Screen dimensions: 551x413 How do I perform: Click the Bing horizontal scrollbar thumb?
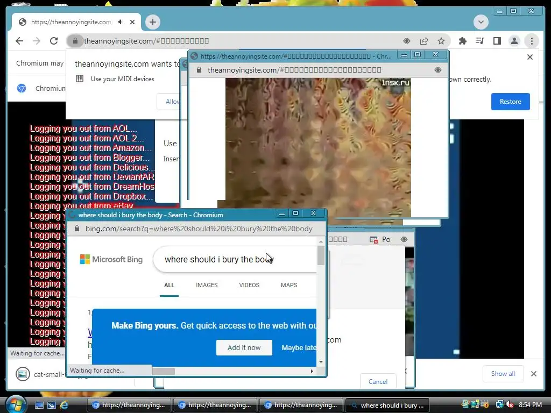click(x=164, y=371)
